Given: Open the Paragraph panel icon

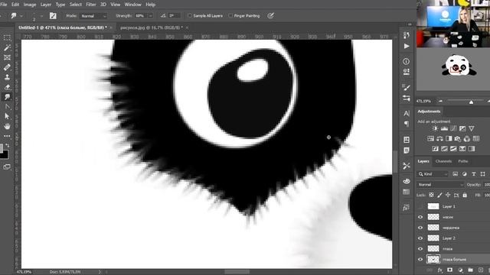Looking at the screenshot, I should 407,124.
